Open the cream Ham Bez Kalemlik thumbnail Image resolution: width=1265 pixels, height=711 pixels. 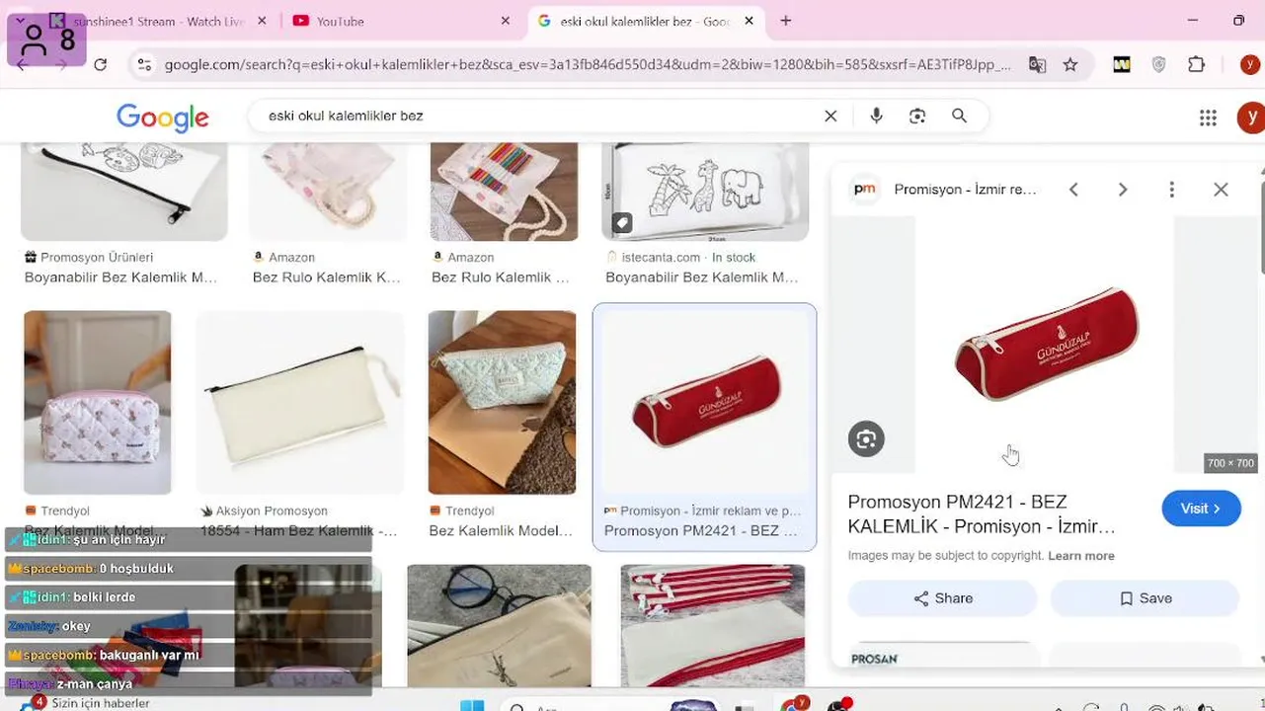[x=300, y=403]
